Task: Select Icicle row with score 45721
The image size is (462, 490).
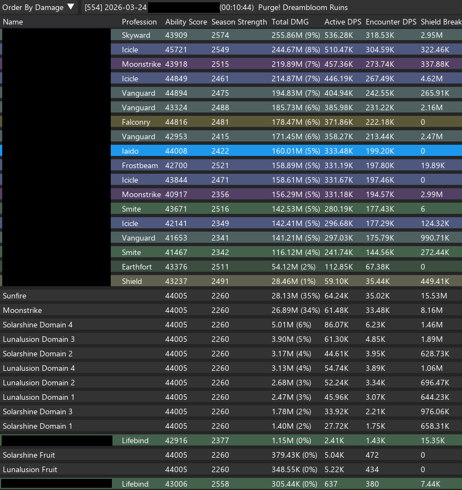Action: point(231,50)
